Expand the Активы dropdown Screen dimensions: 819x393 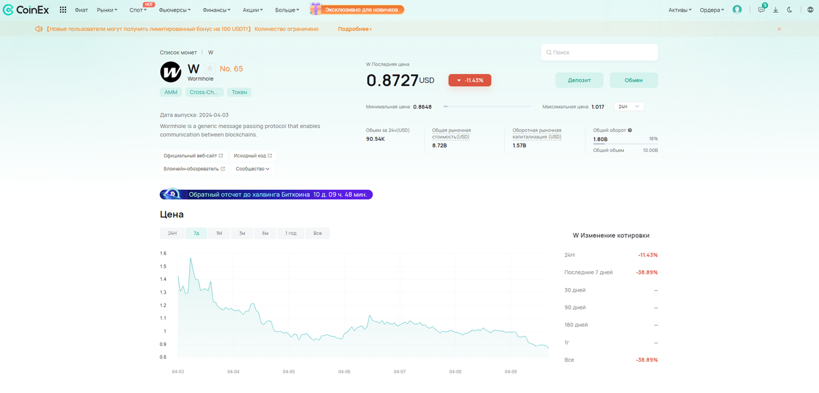(680, 10)
